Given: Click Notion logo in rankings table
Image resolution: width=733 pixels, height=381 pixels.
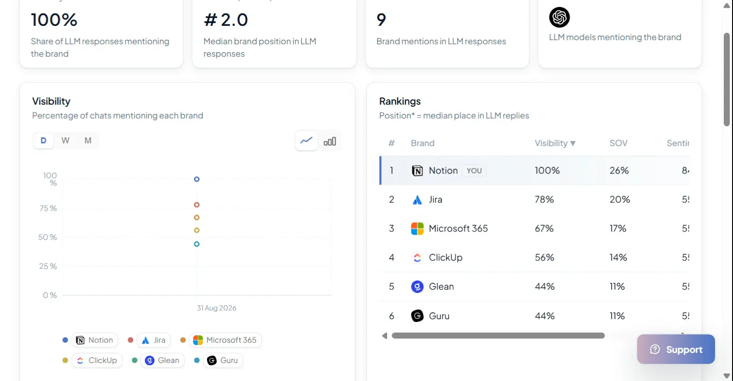Looking at the screenshot, I should pos(417,171).
